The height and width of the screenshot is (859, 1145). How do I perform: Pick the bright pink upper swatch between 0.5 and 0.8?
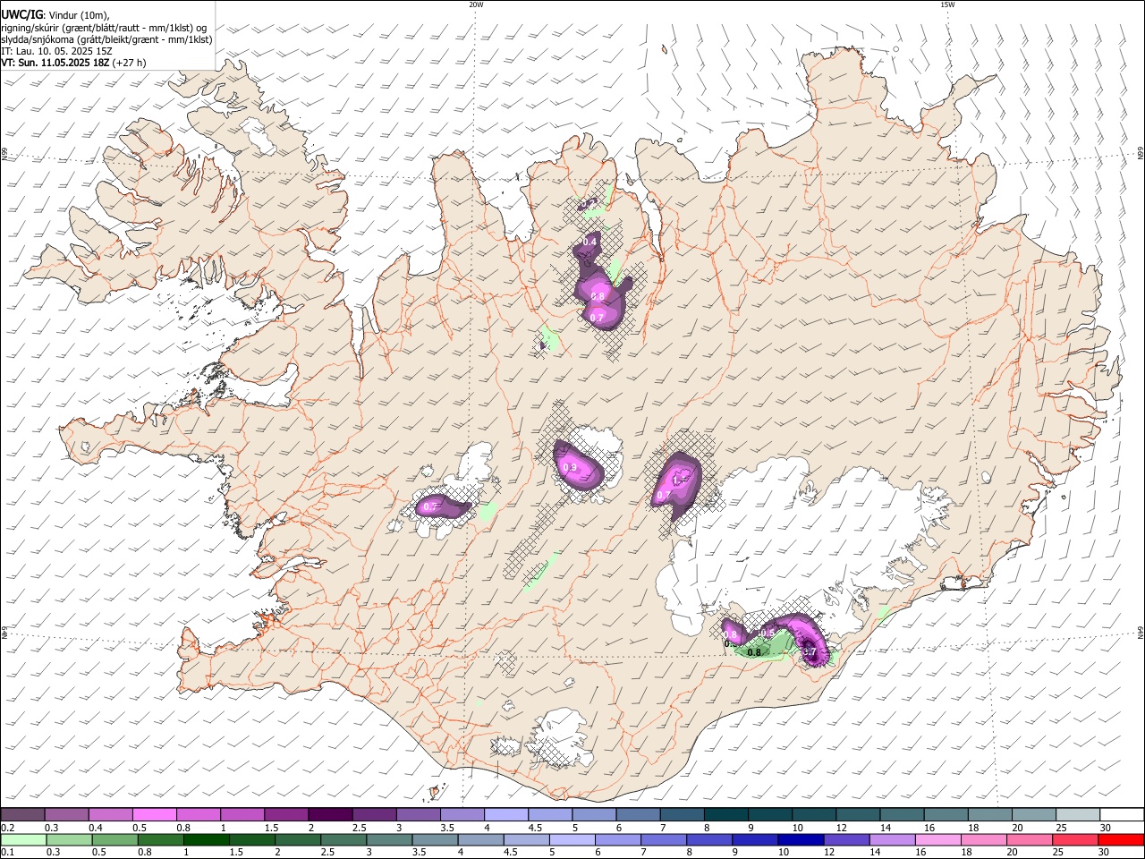click(154, 814)
